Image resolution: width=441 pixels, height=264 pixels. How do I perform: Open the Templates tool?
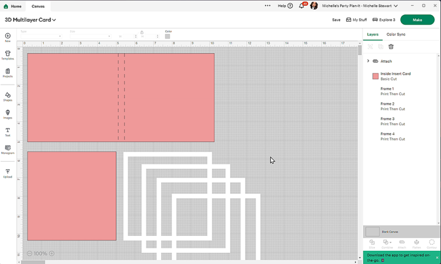pos(7,55)
